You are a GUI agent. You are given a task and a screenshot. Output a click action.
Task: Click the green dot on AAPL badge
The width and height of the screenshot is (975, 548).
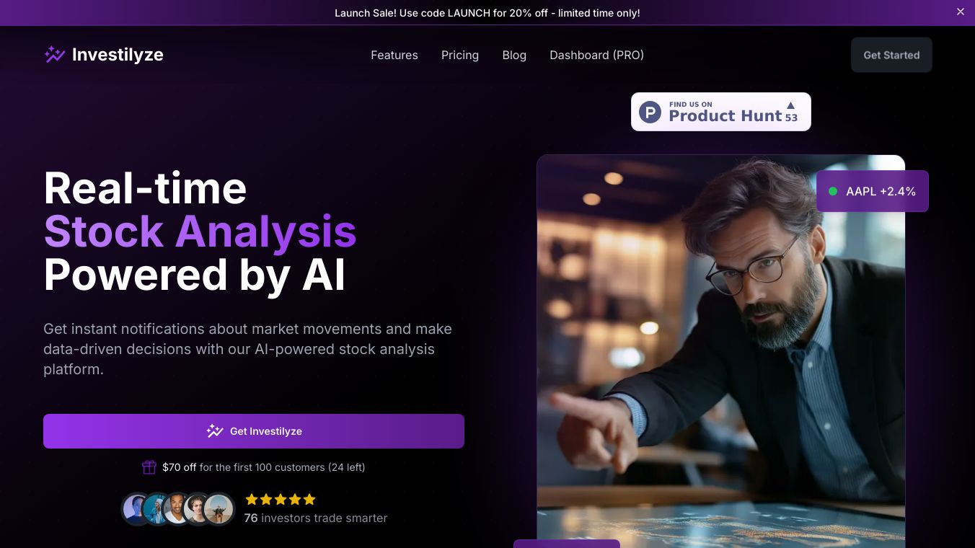pyautogui.click(x=833, y=191)
